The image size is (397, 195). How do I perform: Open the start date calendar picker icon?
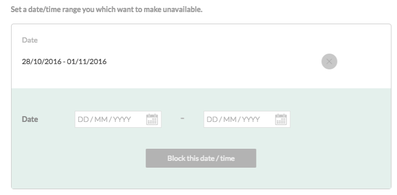[152, 119]
